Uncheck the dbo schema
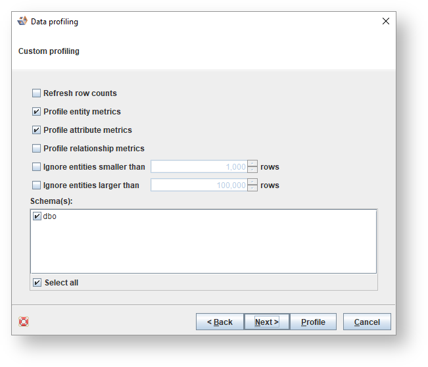 point(37,216)
